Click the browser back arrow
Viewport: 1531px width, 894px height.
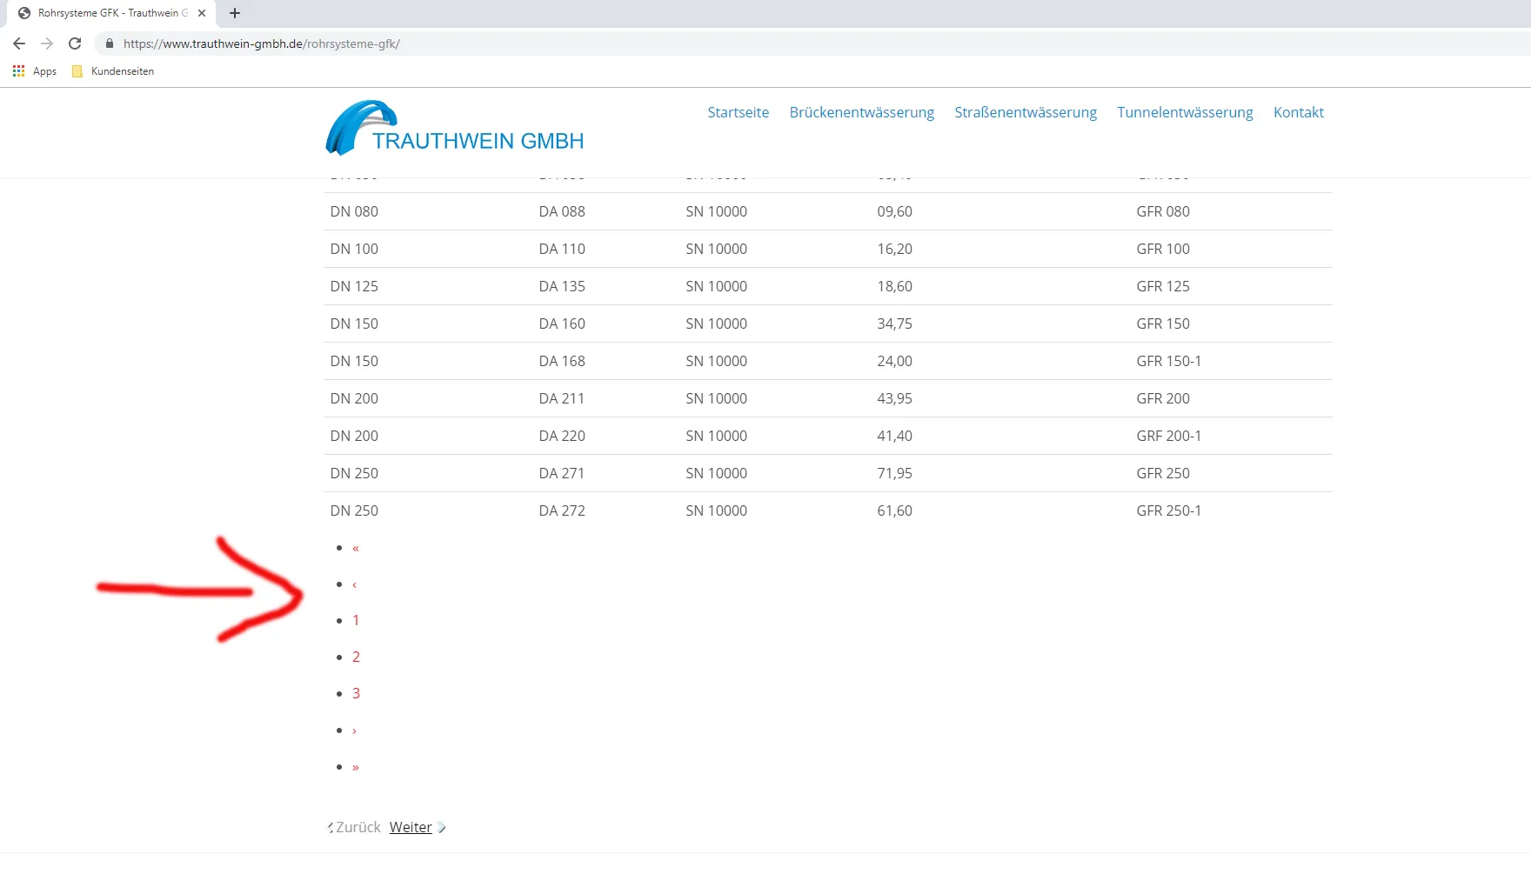(19, 43)
